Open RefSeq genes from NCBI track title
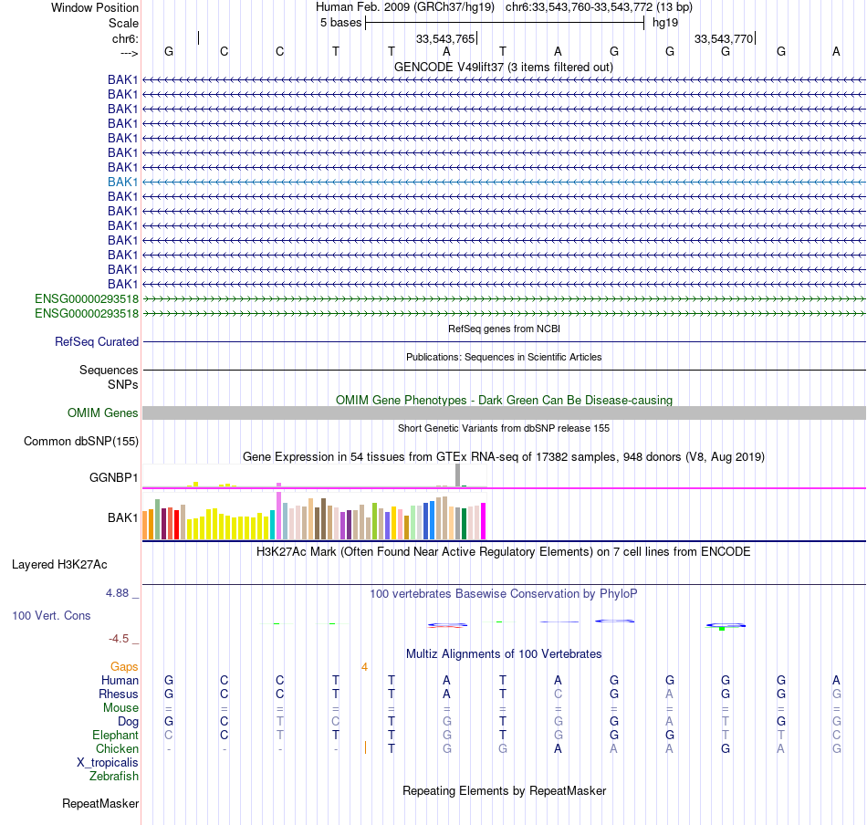 (504, 329)
